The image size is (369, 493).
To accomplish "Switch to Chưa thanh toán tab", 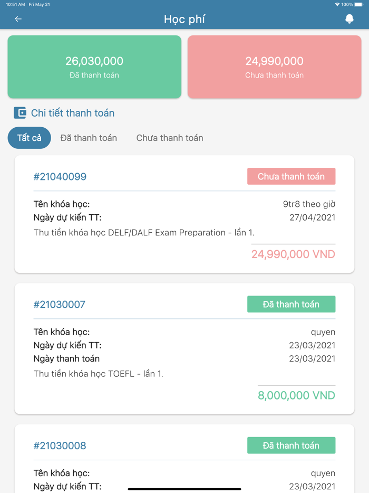I will click(170, 138).
